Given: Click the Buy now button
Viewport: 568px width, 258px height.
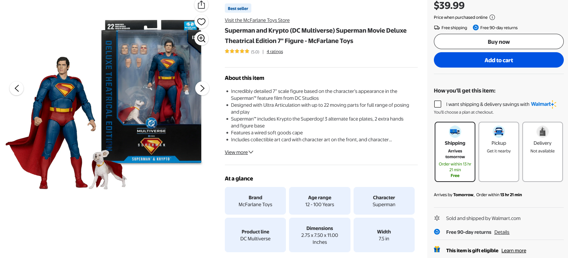Looking at the screenshot, I should (x=498, y=42).
